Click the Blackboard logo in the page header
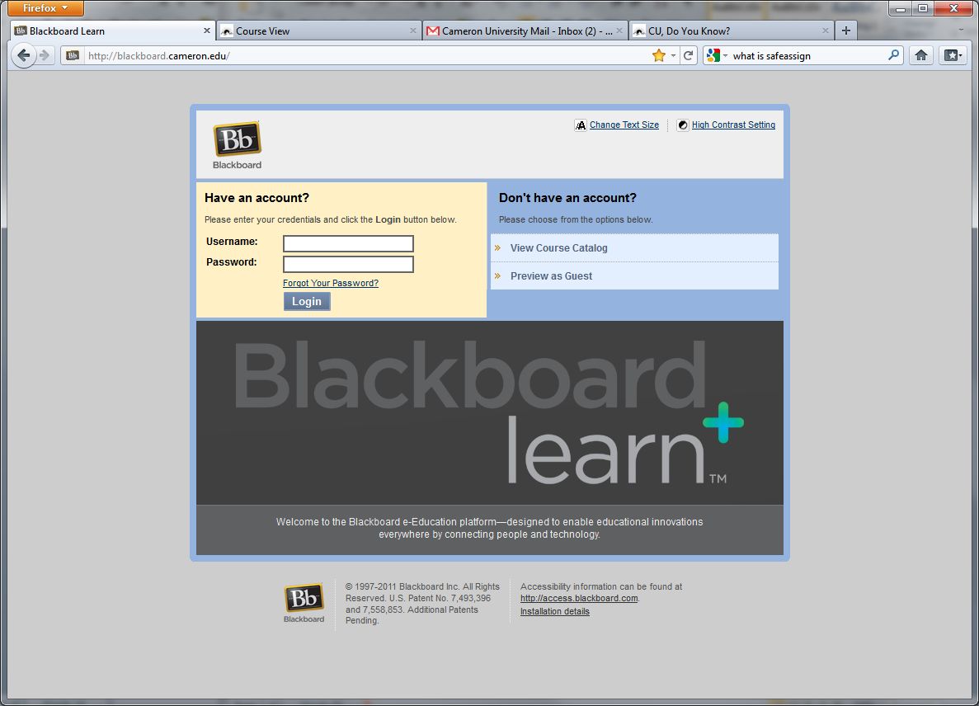979x706 pixels. (x=238, y=145)
